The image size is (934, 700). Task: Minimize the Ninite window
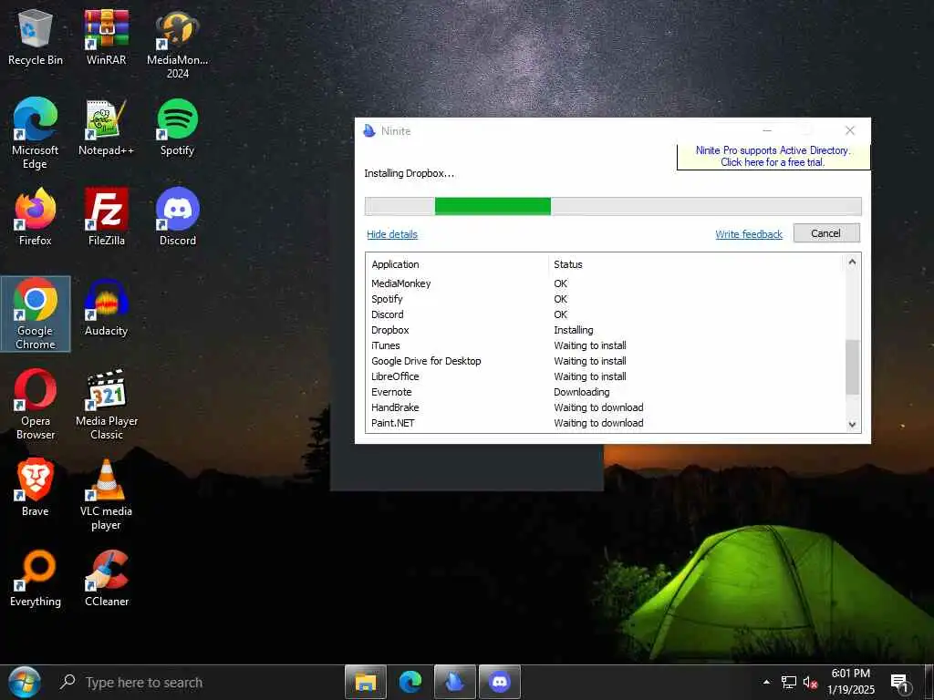pyautogui.click(x=767, y=130)
